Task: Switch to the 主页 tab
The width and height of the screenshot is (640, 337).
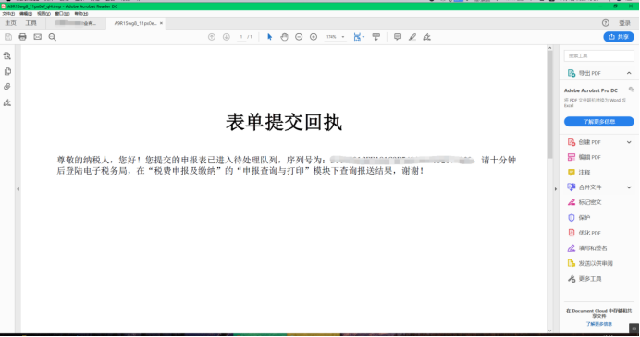Action: click(x=10, y=23)
